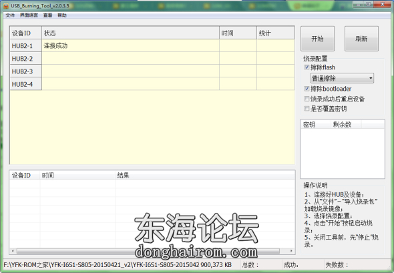Screen dimensions: 394x273
Task: Click the 刷新 refresh button
Action: click(361, 39)
